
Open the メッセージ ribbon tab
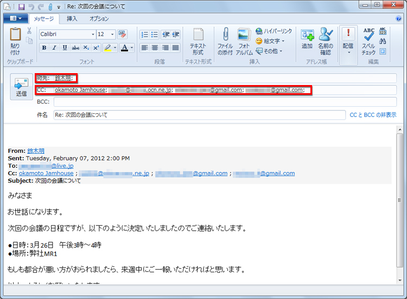(44, 18)
